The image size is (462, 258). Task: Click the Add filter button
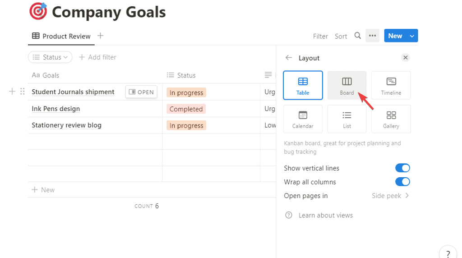(x=97, y=57)
